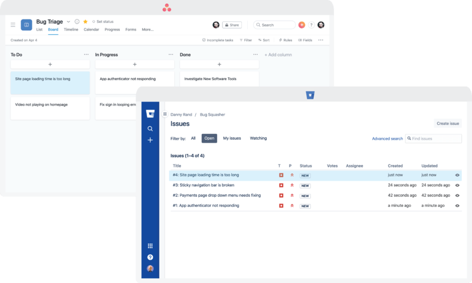Open the Done column options menu

(255, 54)
